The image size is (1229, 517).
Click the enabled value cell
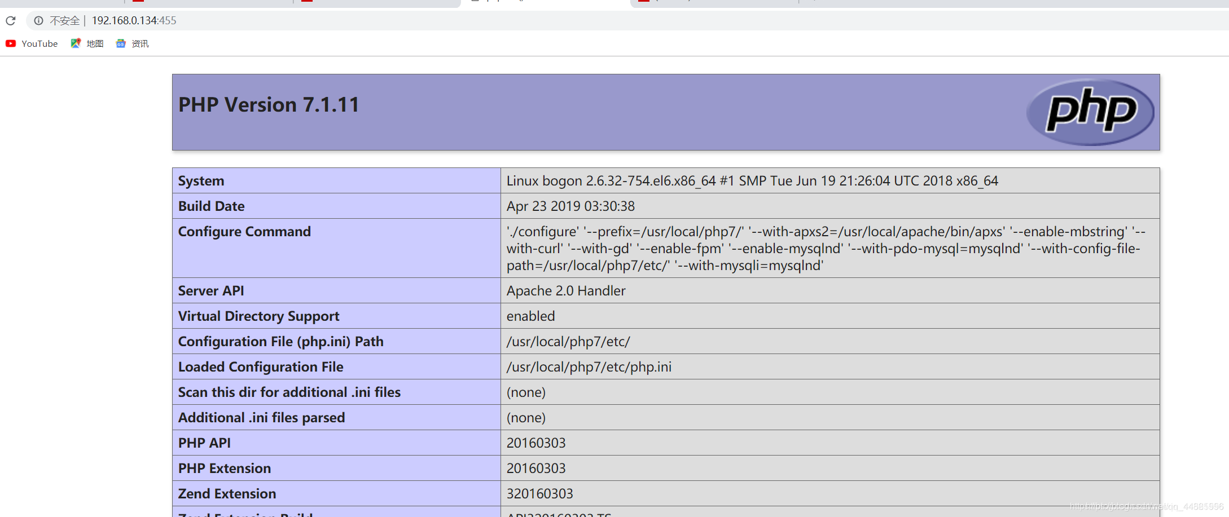(x=531, y=316)
